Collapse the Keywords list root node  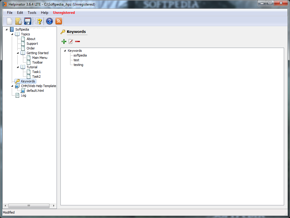click(x=65, y=51)
